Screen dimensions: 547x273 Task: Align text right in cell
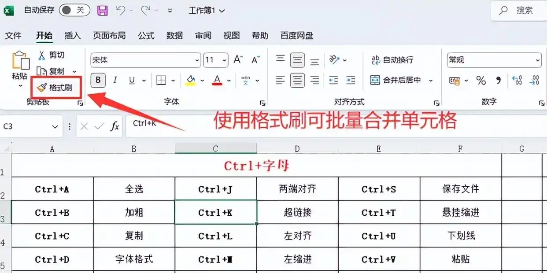click(x=314, y=80)
